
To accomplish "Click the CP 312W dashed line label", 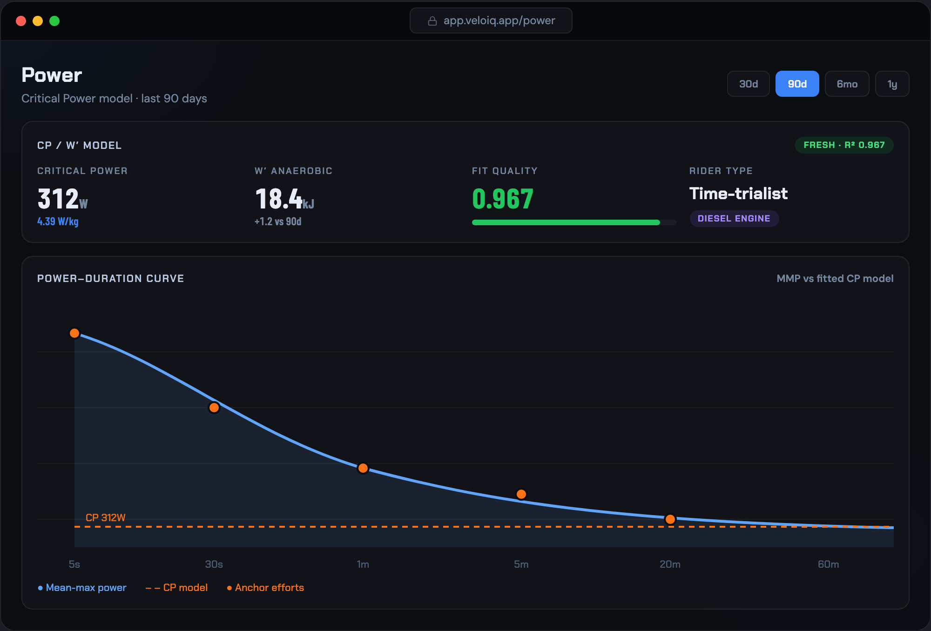I will tap(106, 517).
